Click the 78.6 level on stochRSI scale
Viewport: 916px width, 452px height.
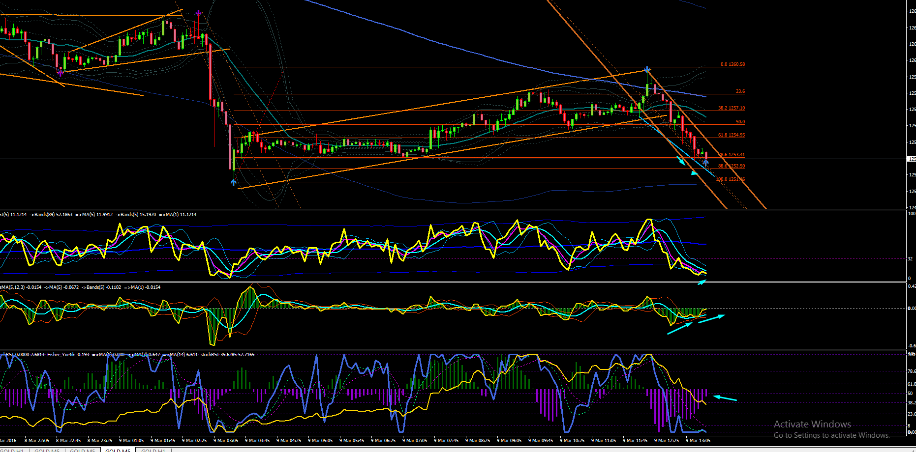coord(912,371)
